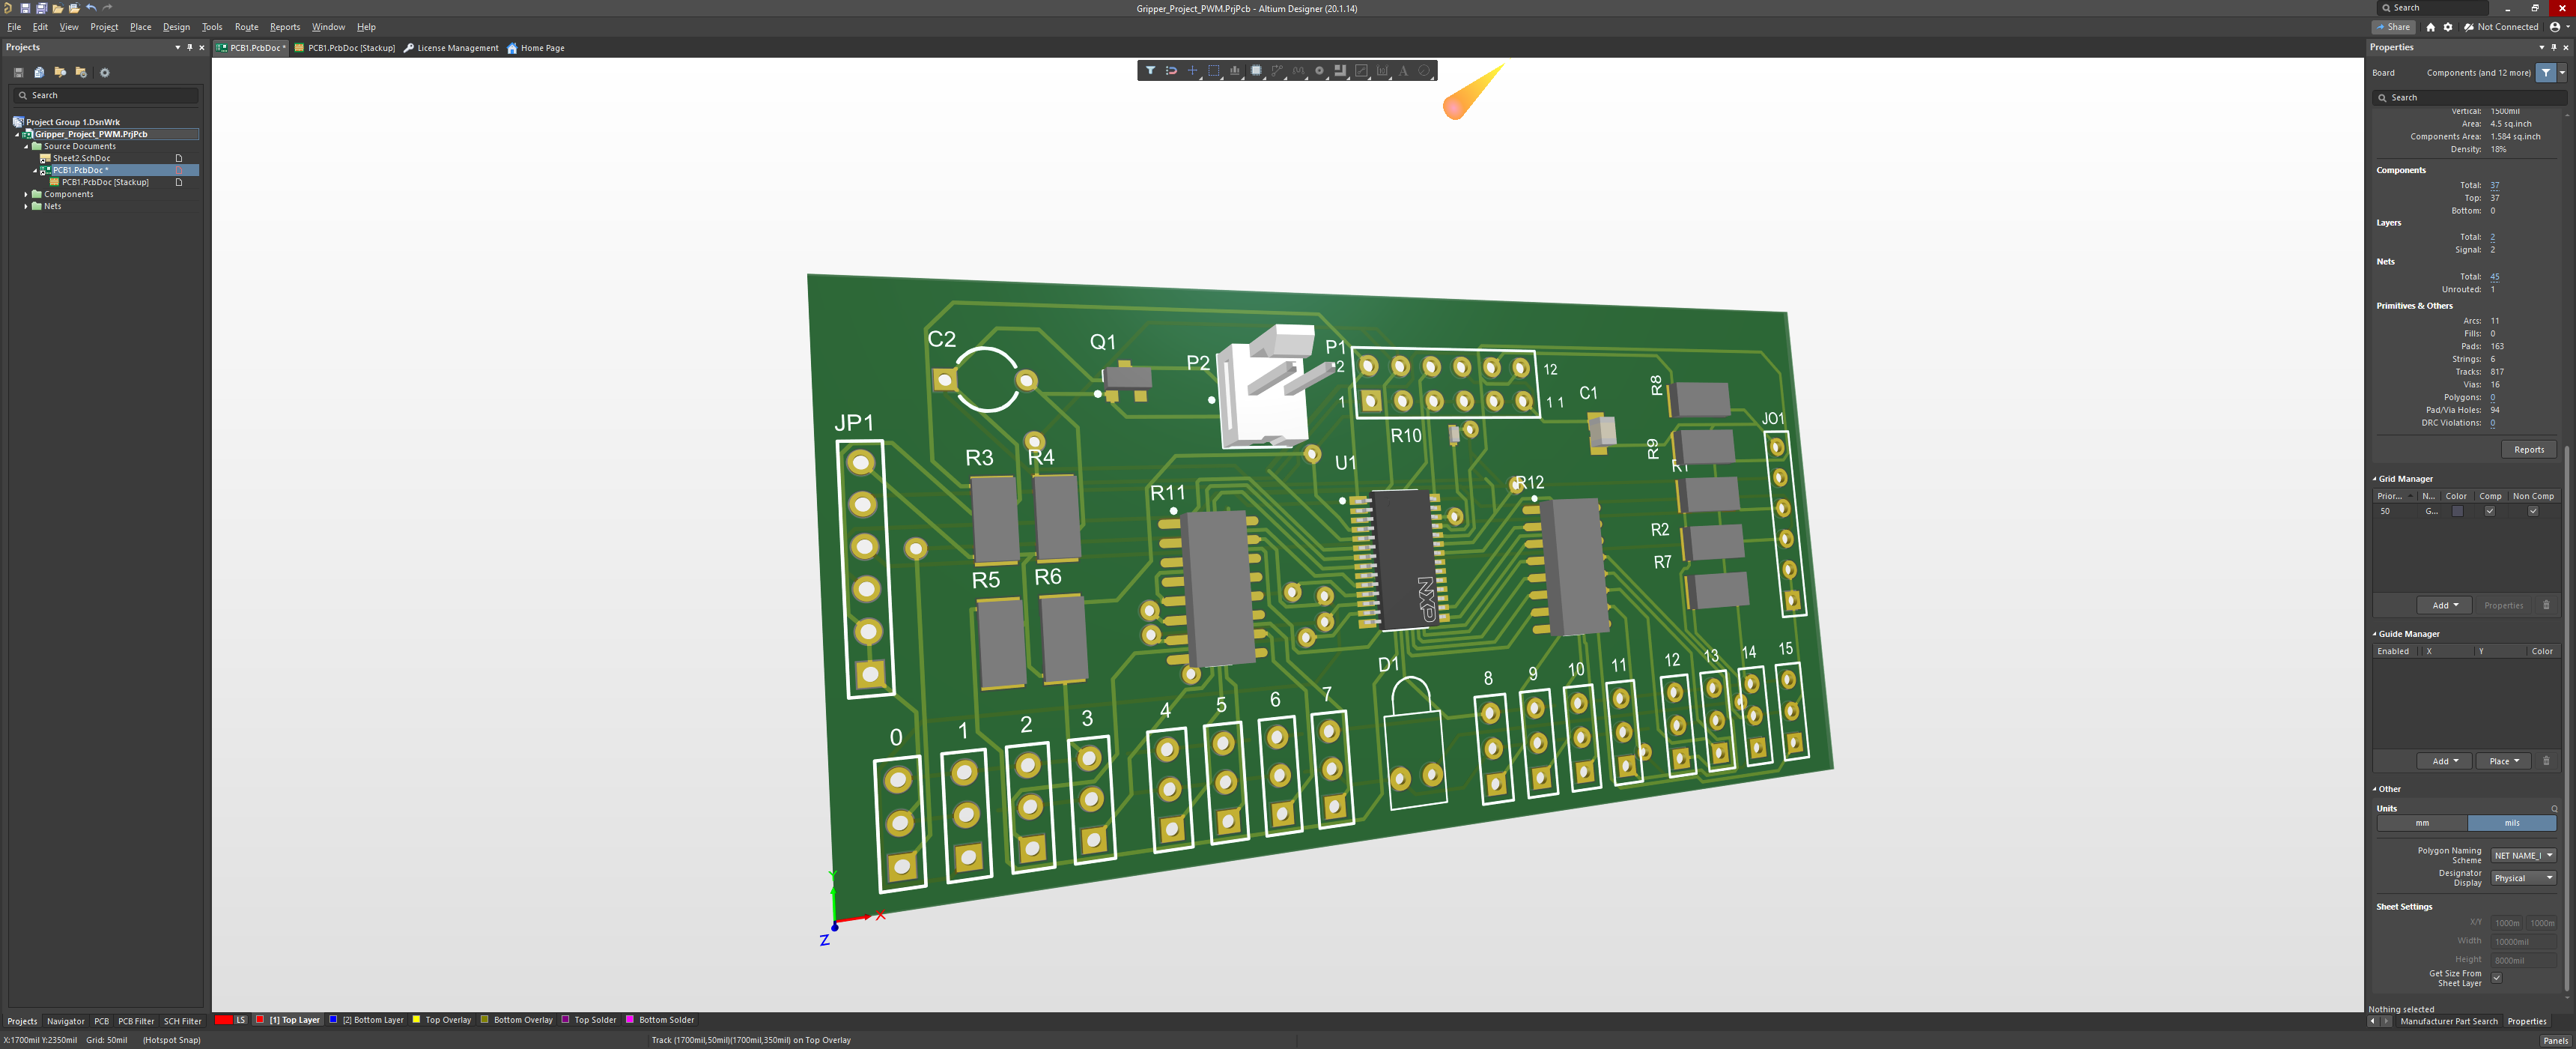Collapse the Gripper_Project_PWM.PrjPcb tree node
The image size is (2576, 1049).
[x=17, y=134]
